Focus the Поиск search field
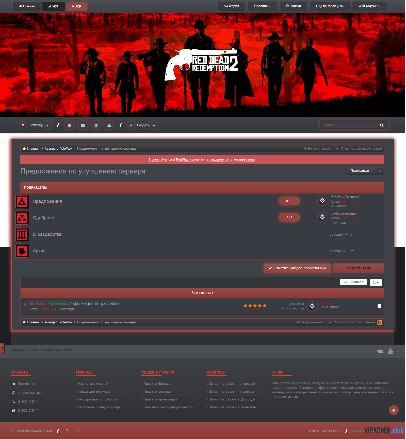This screenshot has height=439, width=406. click(x=350, y=125)
